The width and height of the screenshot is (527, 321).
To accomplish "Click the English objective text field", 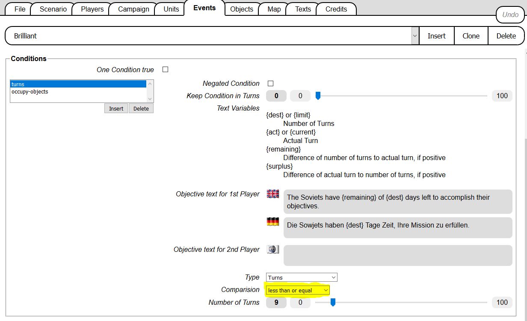I will (398, 201).
